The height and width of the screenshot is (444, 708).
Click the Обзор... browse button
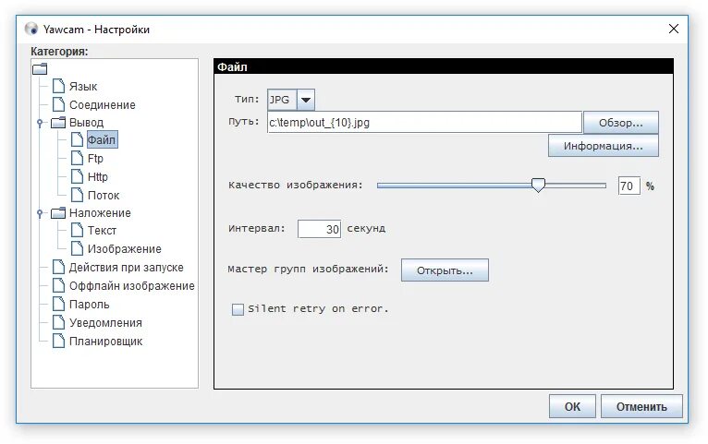621,123
